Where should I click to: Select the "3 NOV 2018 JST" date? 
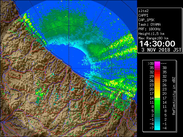click(x=161, y=50)
